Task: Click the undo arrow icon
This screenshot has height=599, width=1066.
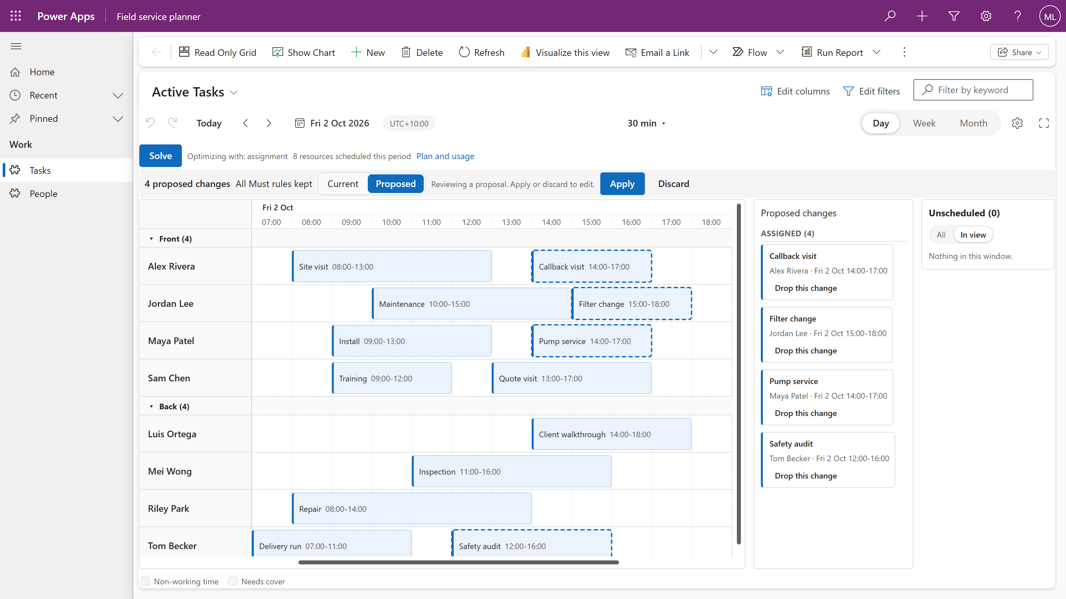Action: click(x=150, y=123)
